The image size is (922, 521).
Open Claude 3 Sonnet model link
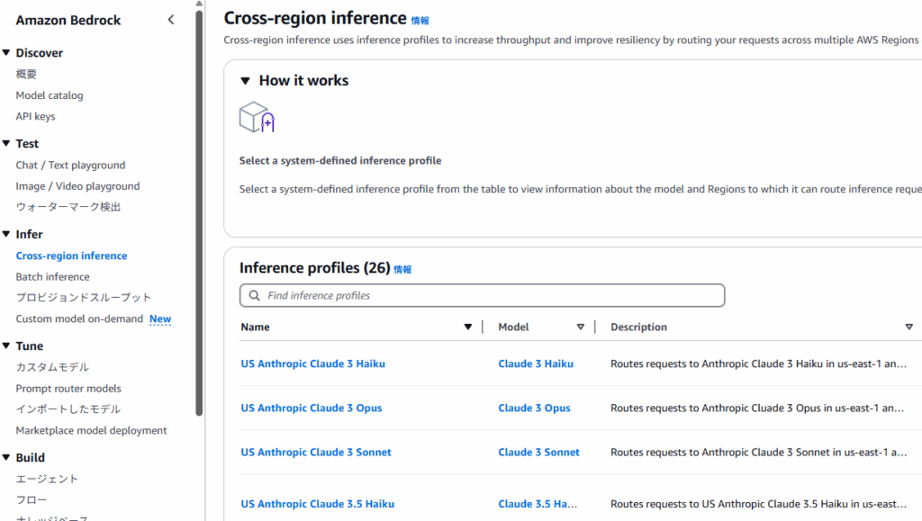(x=538, y=453)
